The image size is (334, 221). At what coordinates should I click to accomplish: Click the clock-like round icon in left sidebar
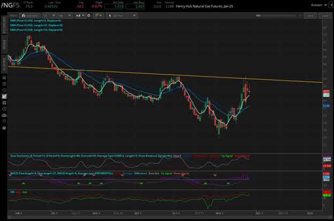coord(4,109)
